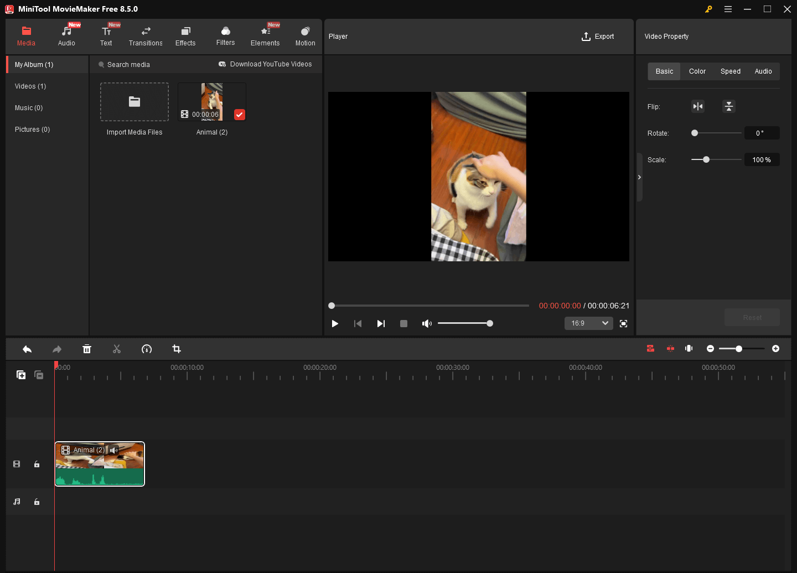Click the Undo icon in timeline toolbar
The image size is (797, 573).
(x=27, y=349)
